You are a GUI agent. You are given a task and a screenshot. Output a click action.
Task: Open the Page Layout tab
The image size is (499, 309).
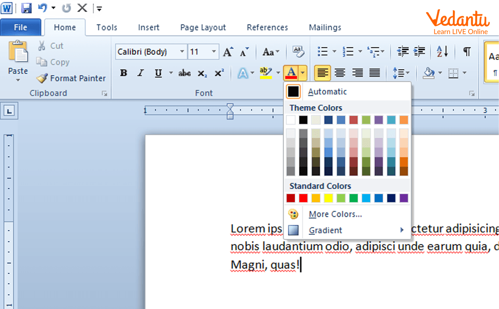pyautogui.click(x=203, y=28)
